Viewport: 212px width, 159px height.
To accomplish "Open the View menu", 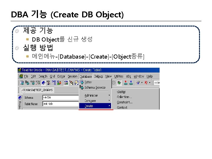I will pyautogui.click(x=108, y=76).
